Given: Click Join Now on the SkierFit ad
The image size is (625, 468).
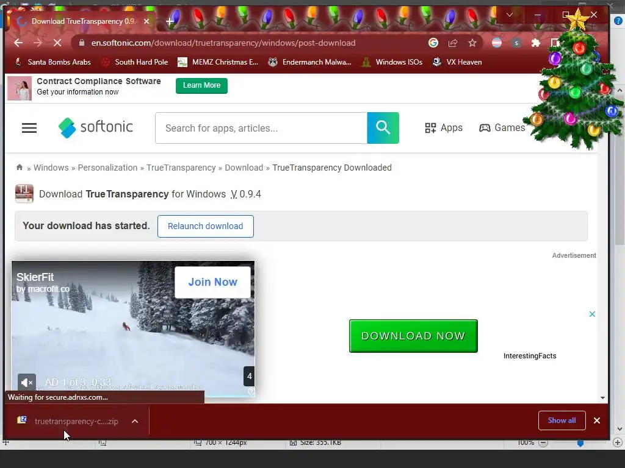Looking at the screenshot, I should point(212,282).
